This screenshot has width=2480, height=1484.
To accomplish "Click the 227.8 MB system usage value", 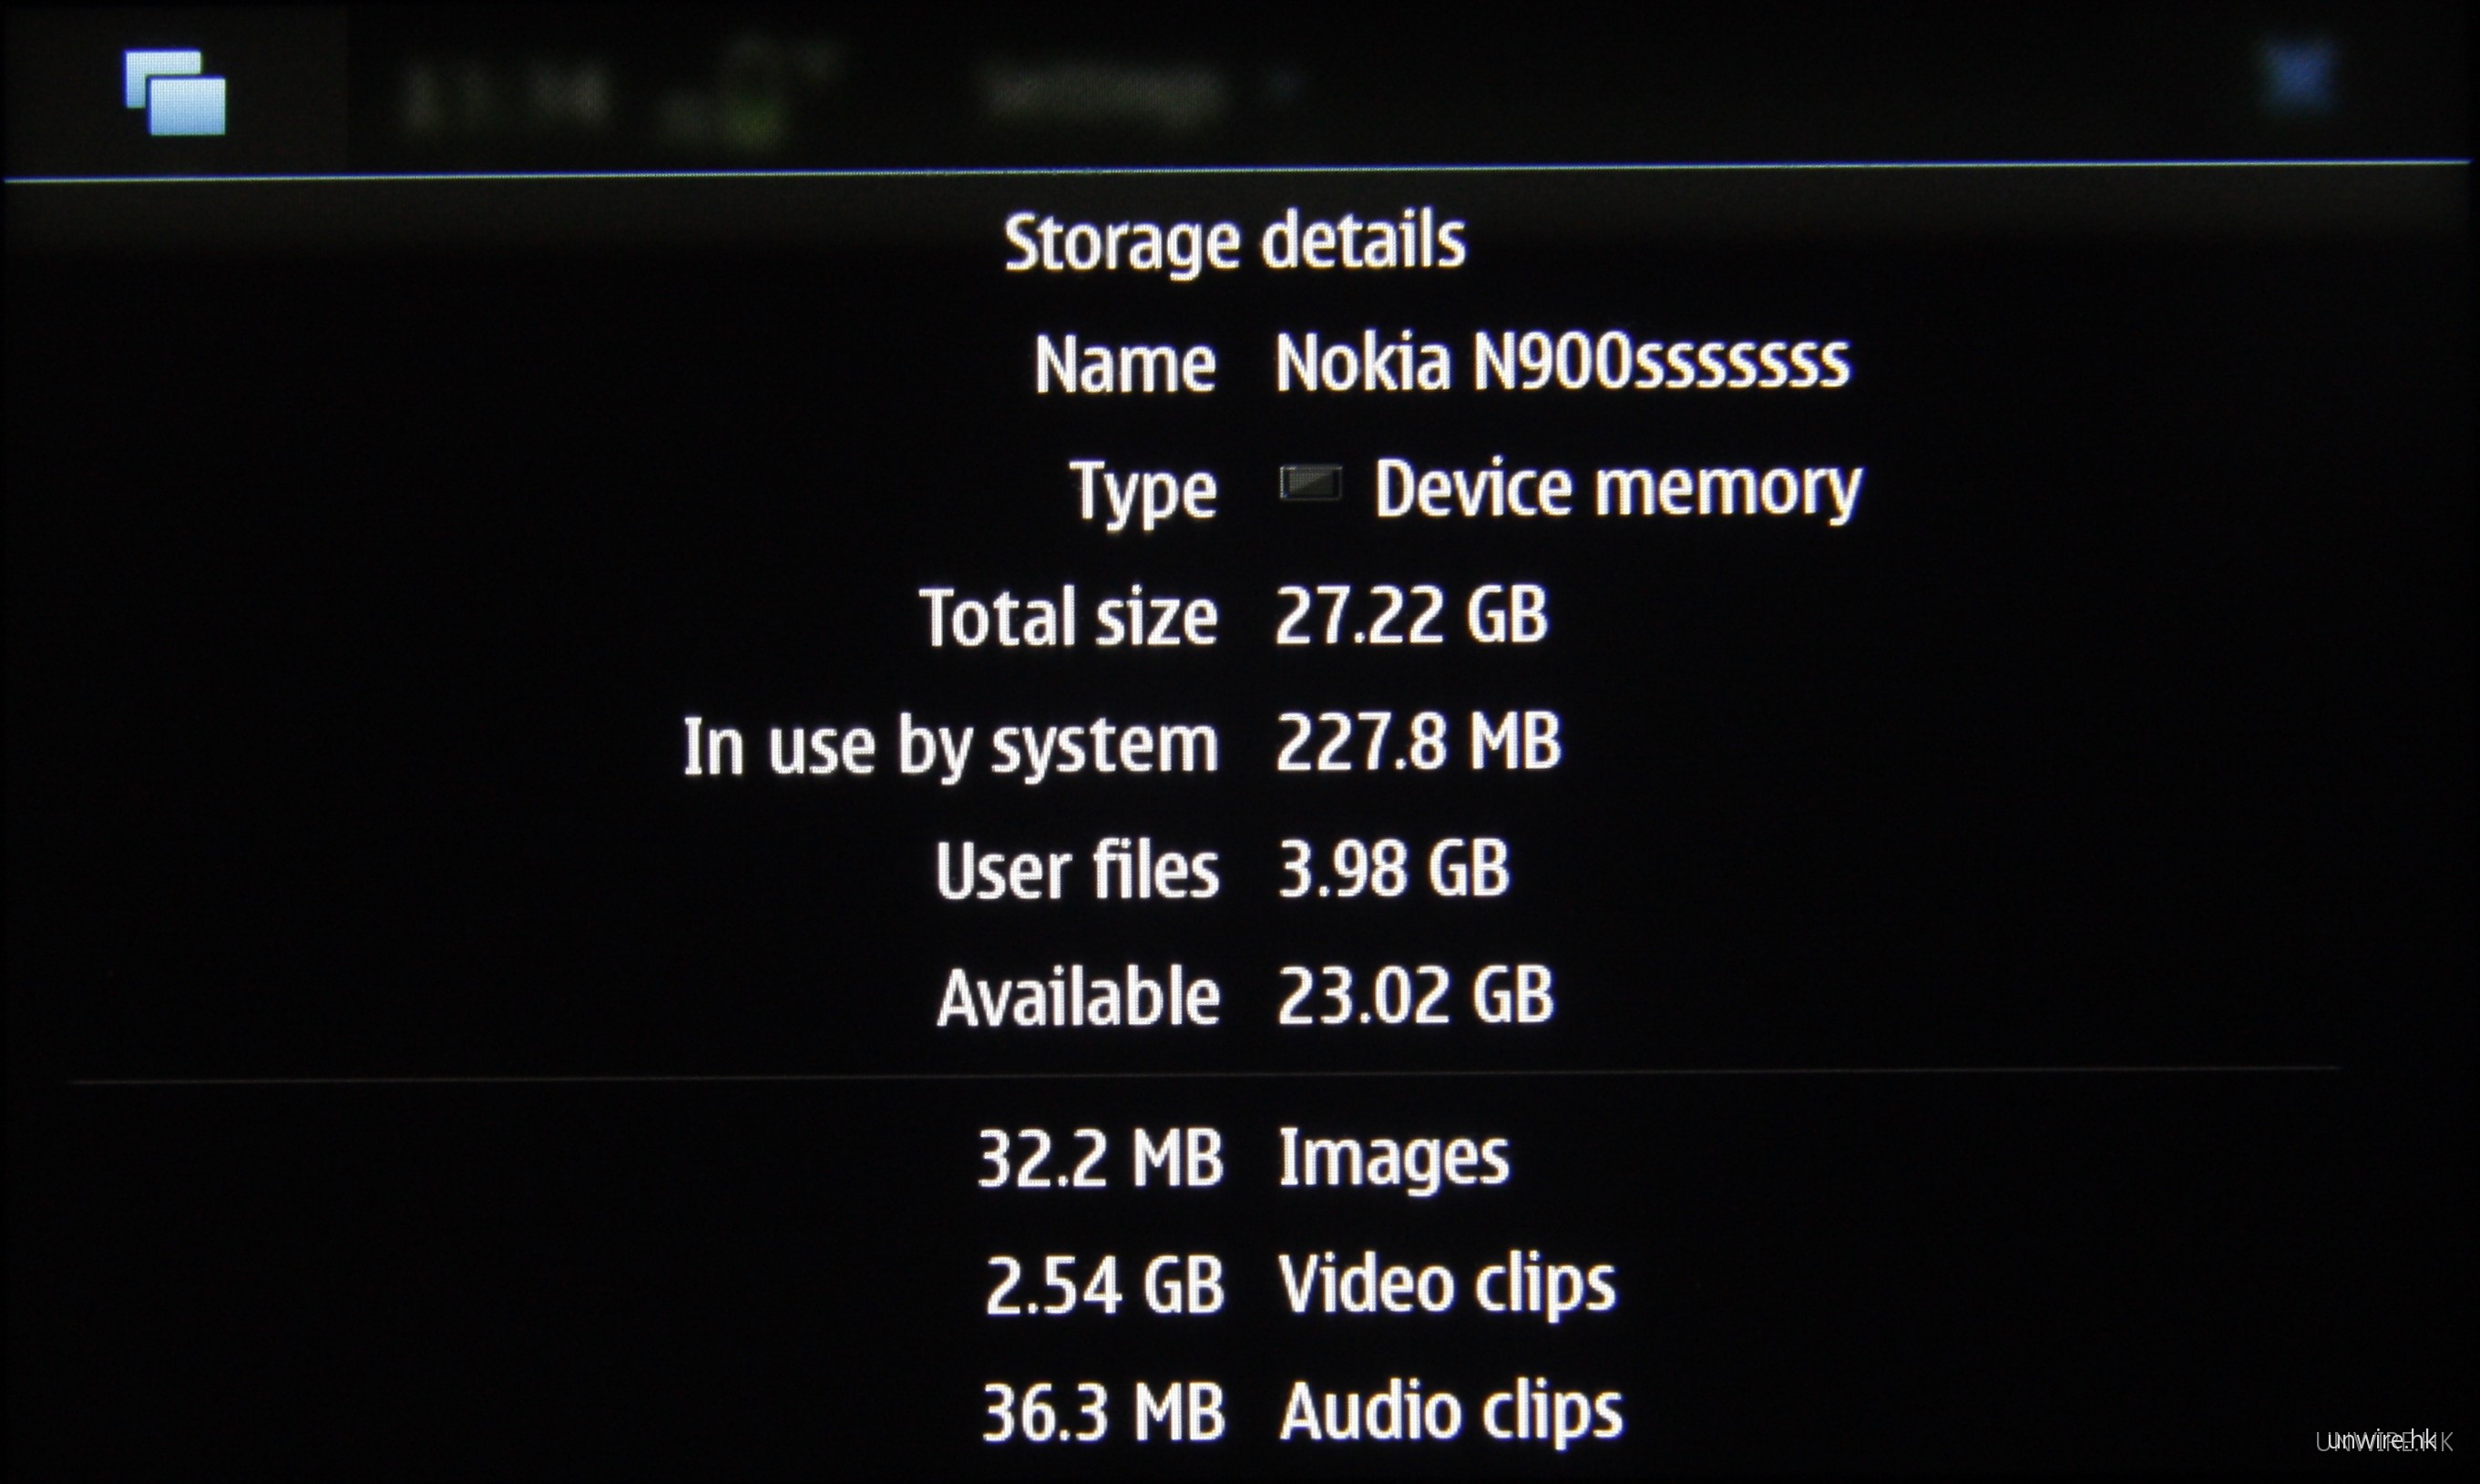I will click(1417, 742).
